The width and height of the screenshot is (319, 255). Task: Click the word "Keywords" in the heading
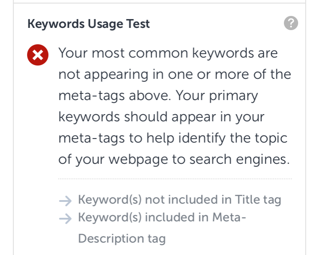[49, 23]
